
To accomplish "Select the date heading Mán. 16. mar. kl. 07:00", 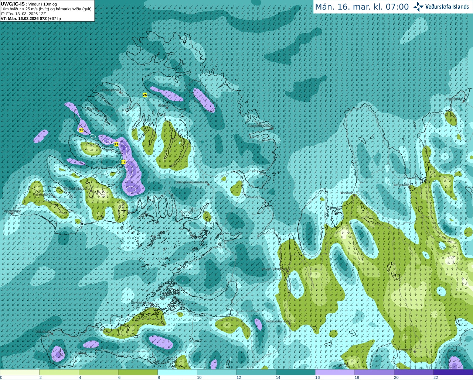I will 362,7.
